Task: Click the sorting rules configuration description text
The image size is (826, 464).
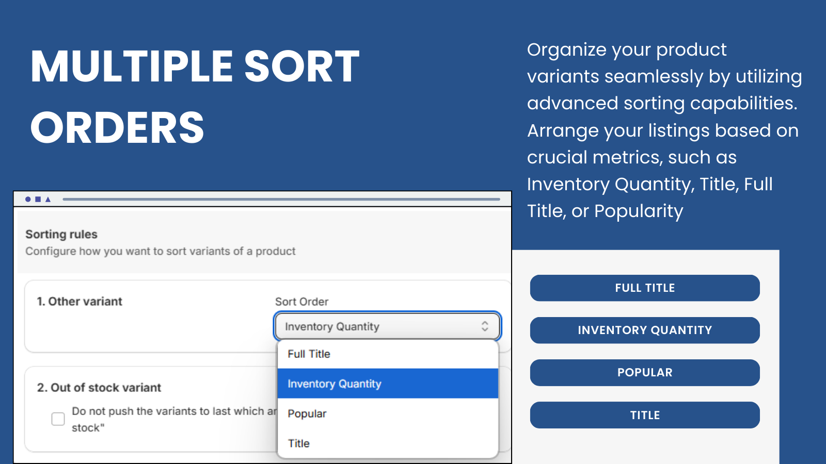Action: [160, 252]
